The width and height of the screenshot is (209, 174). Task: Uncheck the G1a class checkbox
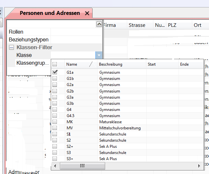[x=55, y=72]
